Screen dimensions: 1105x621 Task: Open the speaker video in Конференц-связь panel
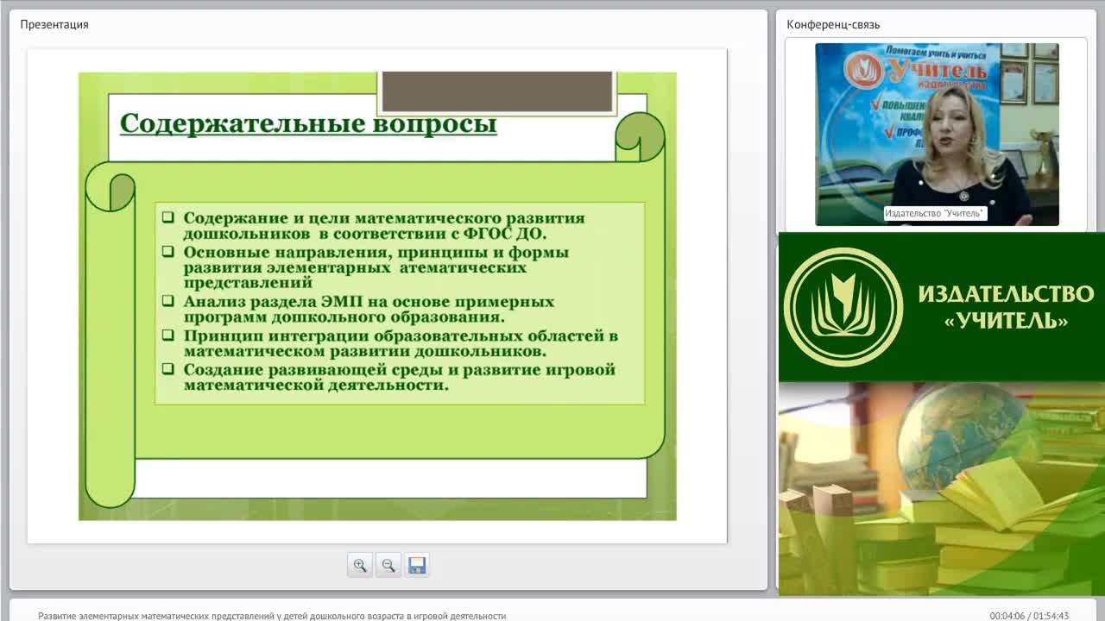(x=937, y=135)
